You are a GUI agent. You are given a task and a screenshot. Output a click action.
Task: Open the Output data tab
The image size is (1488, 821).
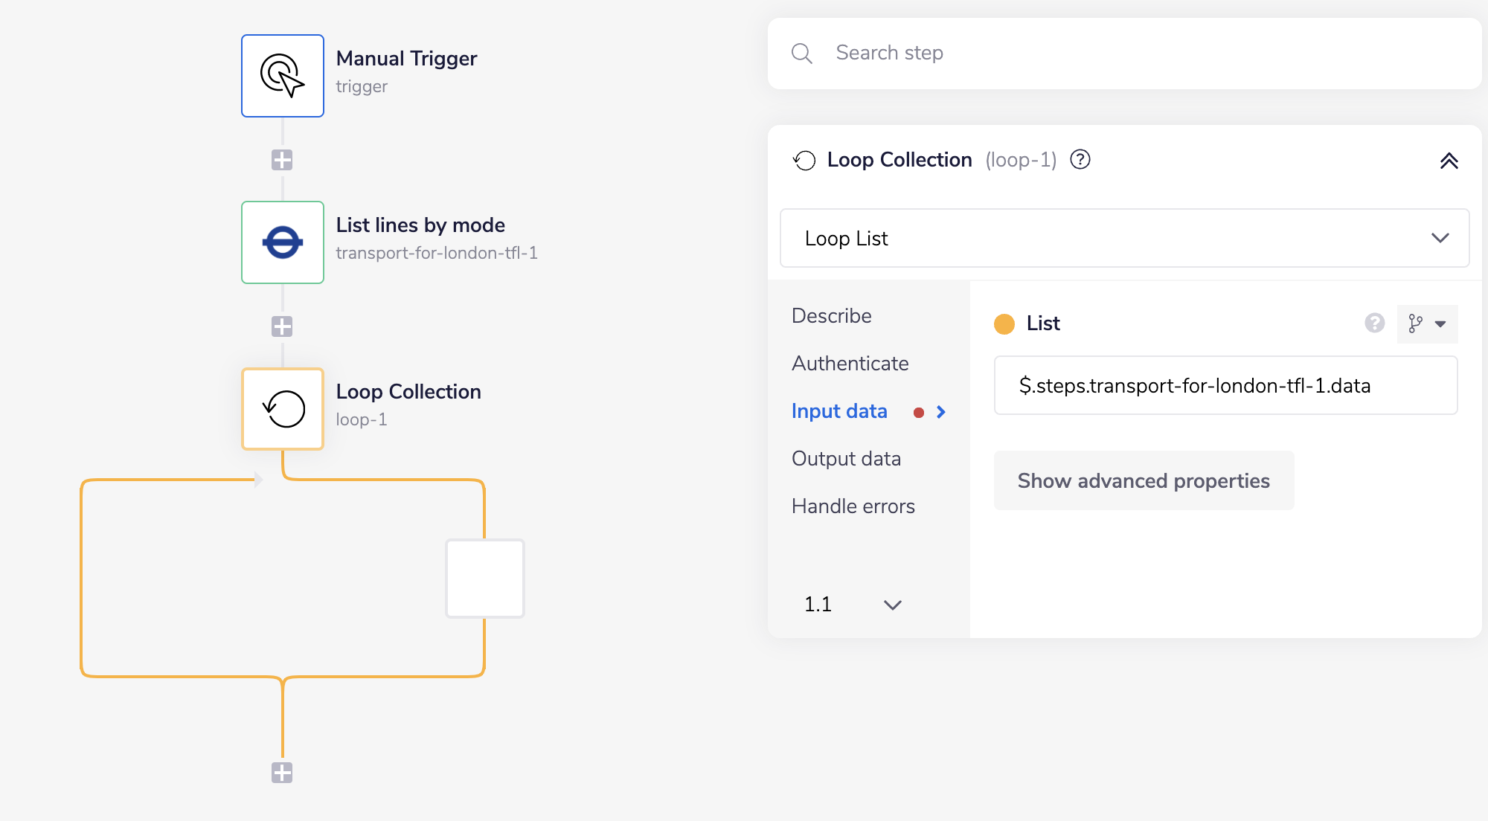[x=846, y=459]
